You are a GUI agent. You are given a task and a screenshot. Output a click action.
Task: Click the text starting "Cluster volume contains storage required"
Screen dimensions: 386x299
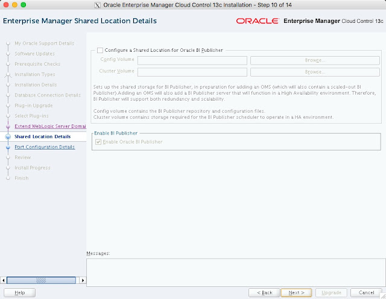[214, 117]
